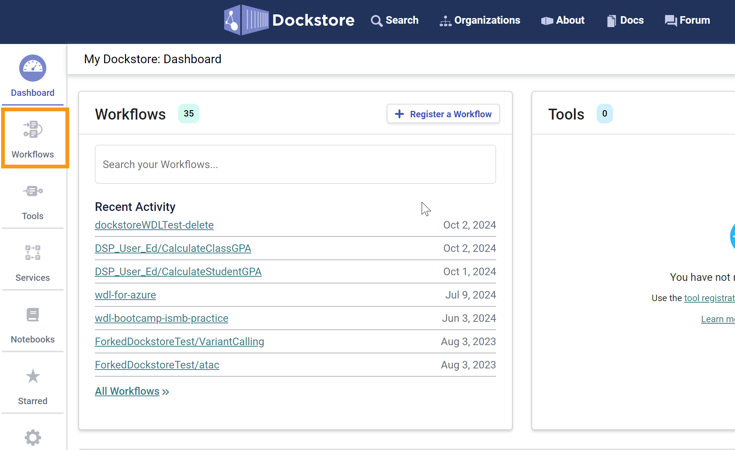Click the gear settings sidebar icon

point(33,438)
